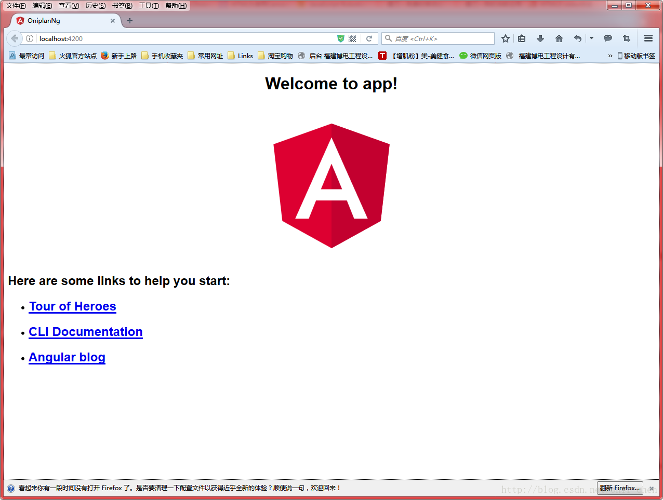Screen dimensions: 663x500
Task: Click the green shield security icon
Action: tap(341, 38)
